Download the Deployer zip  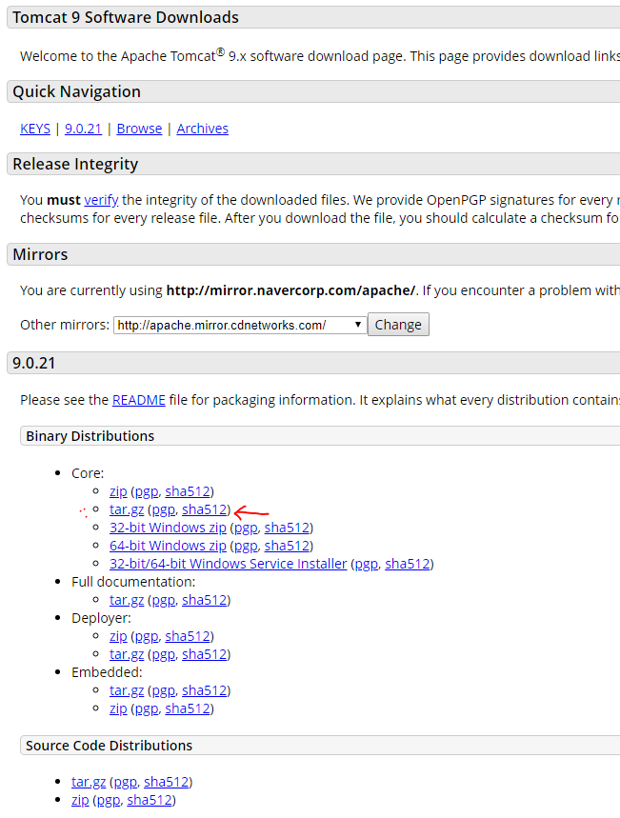point(118,636)
